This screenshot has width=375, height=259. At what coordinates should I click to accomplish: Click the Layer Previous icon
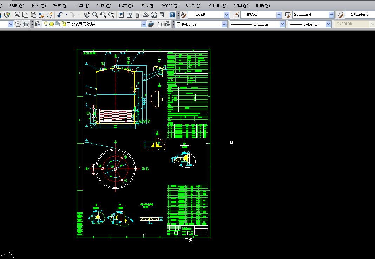click(159, 24)
